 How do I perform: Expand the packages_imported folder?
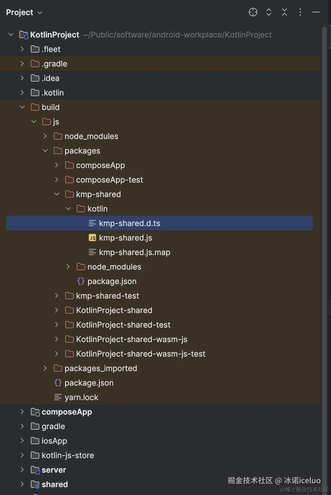point(45,368)
